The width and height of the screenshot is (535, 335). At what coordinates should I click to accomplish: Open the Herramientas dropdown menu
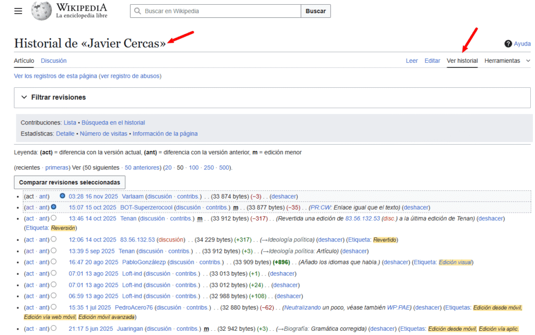pos(506,61)
